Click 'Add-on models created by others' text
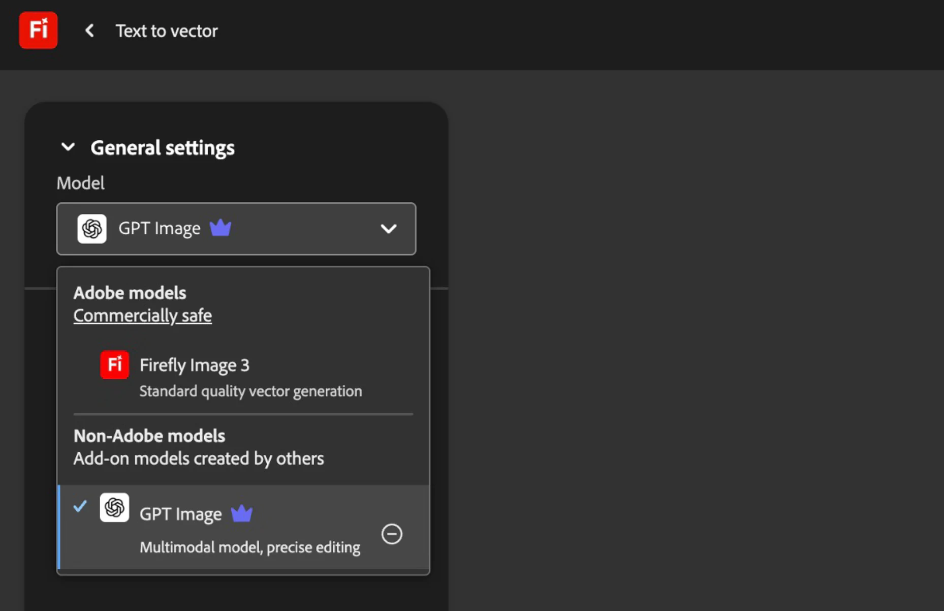This screenshot has height=611, width=944. click(199, 459)
